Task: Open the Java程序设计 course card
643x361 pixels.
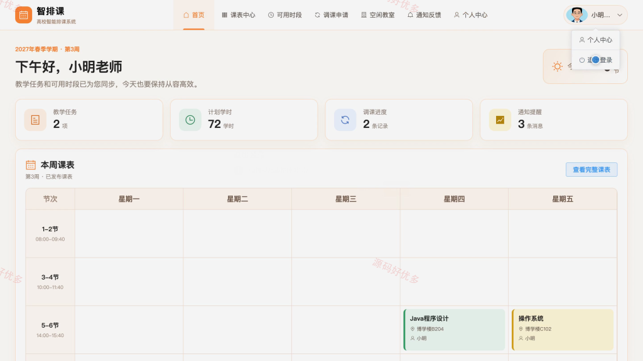Action: (454, 330)
